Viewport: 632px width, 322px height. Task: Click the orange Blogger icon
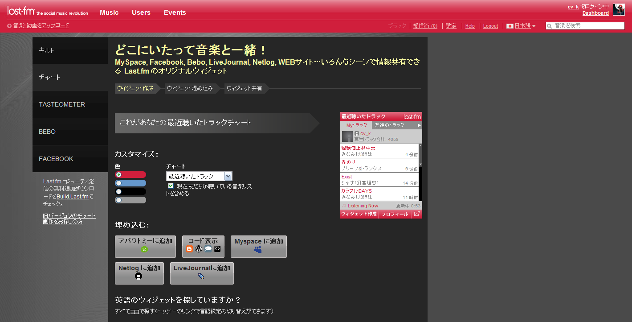coord(189,249)
